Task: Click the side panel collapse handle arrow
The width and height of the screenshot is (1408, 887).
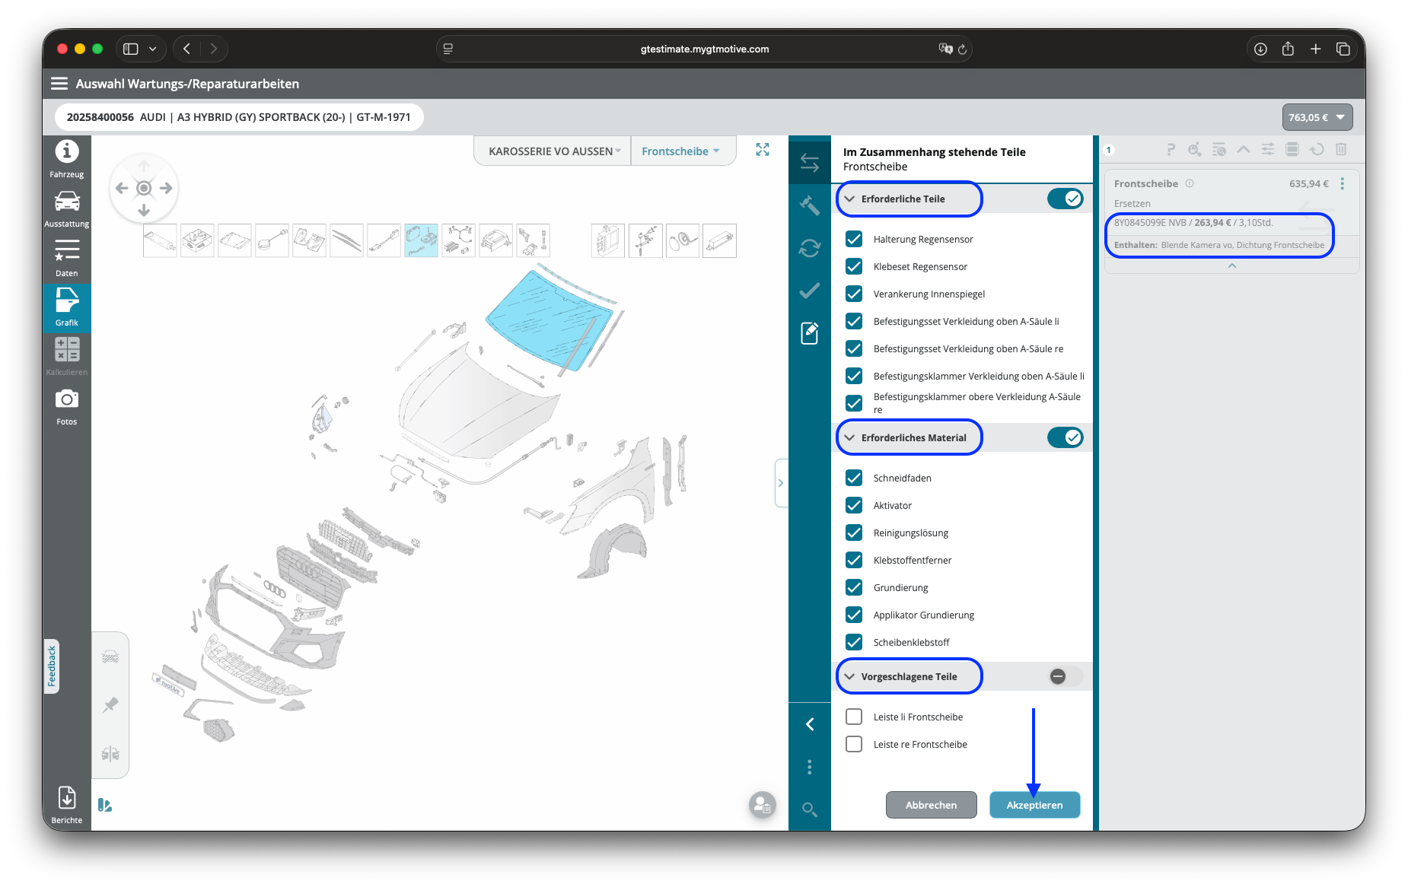Action: pos(781,483)
